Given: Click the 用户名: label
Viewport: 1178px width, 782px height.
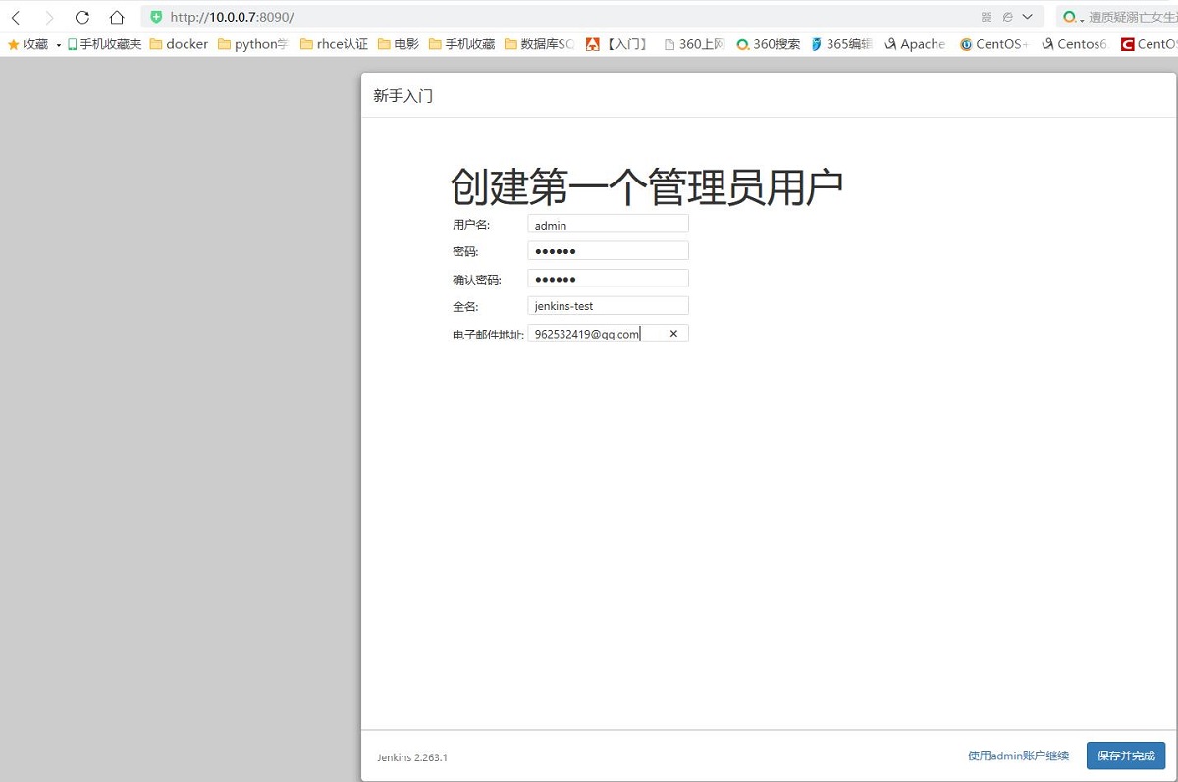Looking at the screenshot, I should tap(471, 225).
